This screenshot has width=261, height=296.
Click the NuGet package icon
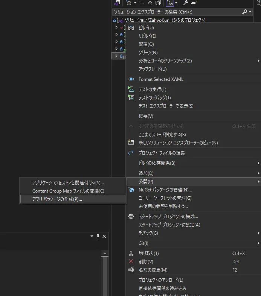tap(131, 190)
